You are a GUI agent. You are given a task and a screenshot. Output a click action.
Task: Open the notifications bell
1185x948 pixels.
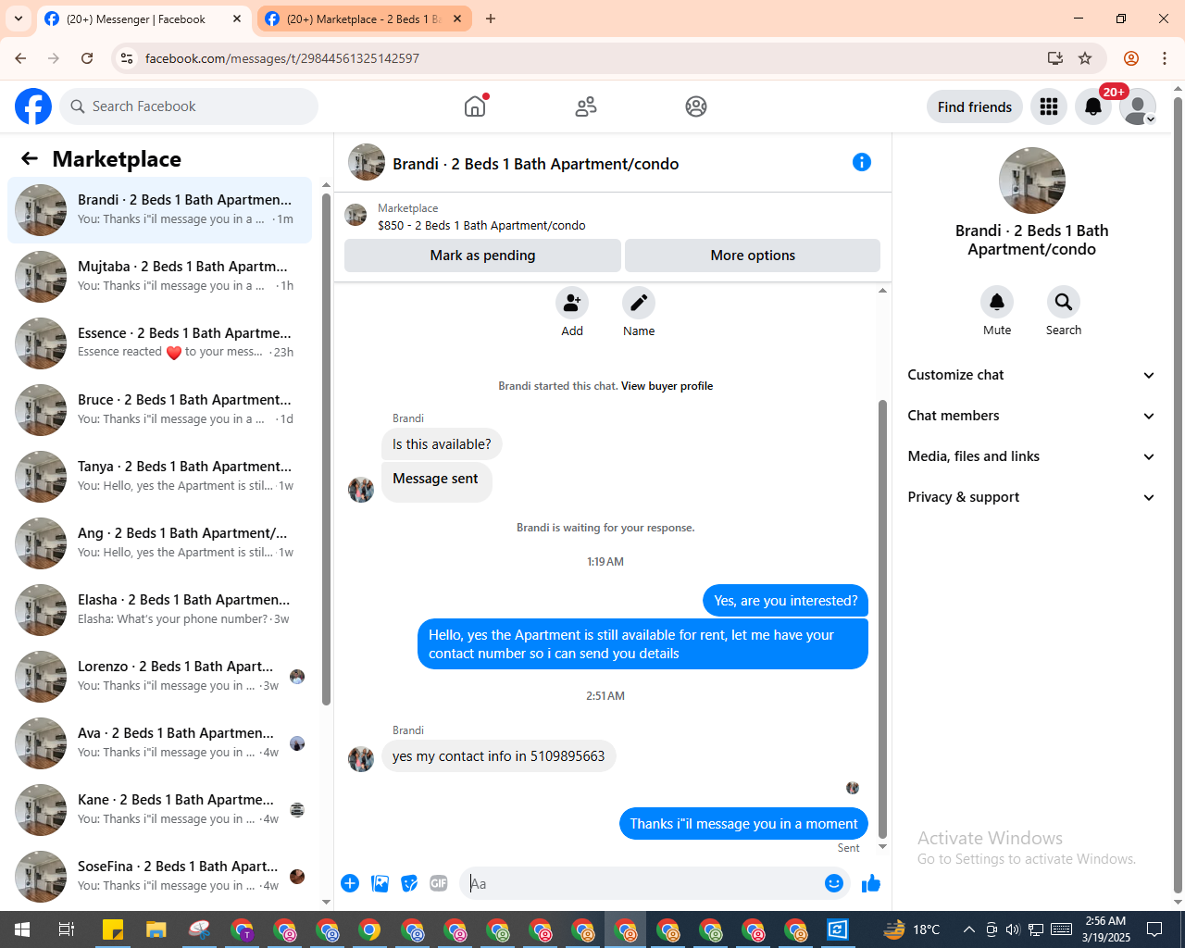(1093, 106)
